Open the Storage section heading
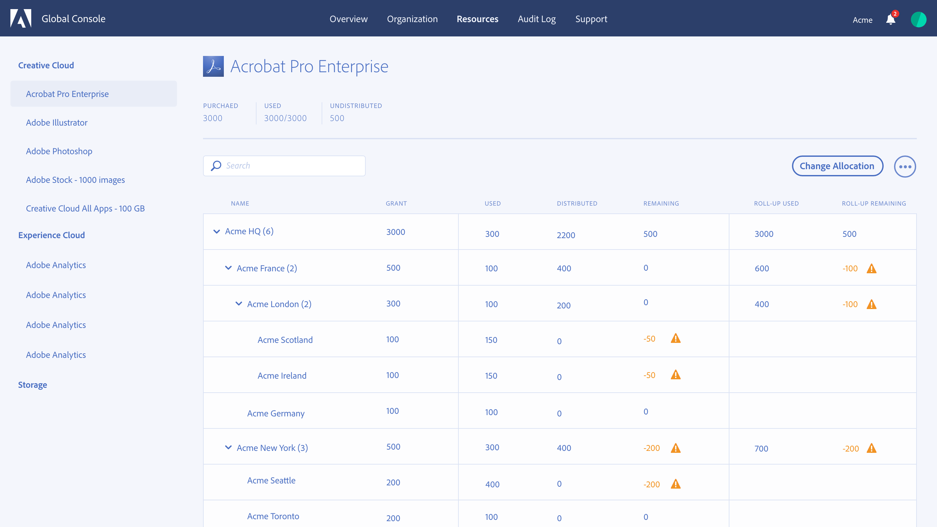This screenshot has height=527, width=937. 33,385
